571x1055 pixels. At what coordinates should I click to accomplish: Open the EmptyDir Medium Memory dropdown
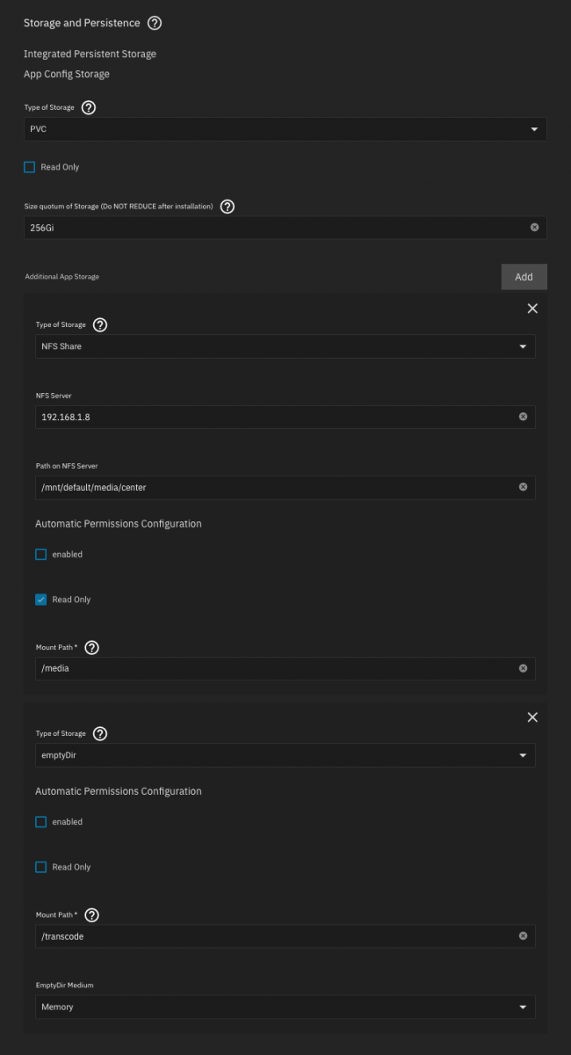coord(285,1007)
